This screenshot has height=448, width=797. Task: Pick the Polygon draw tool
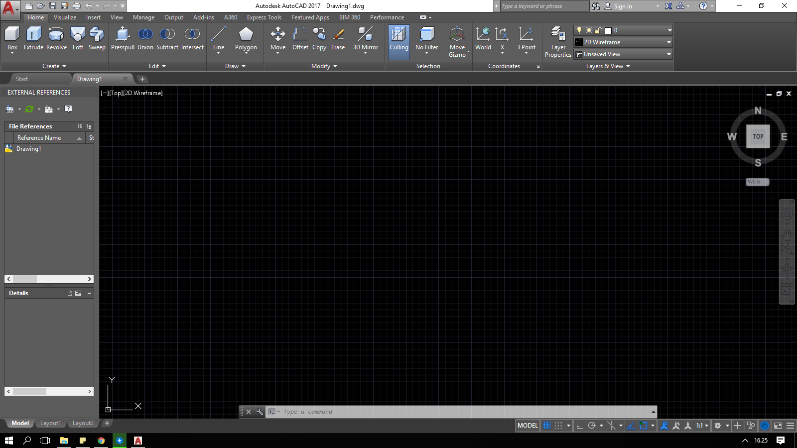pyautogui.click(x=246, y=39)
